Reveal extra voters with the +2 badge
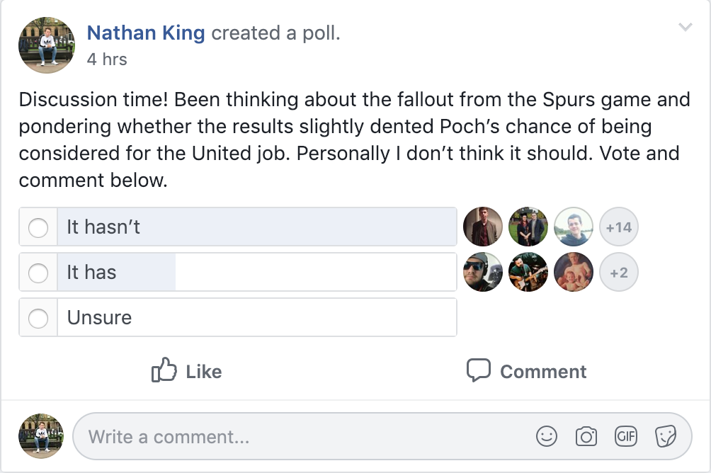The height and width of the screenshot is (473, 711). pos(618,272)
